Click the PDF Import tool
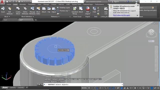This screenshot has width=160, height=90. (x=87, y=10)
